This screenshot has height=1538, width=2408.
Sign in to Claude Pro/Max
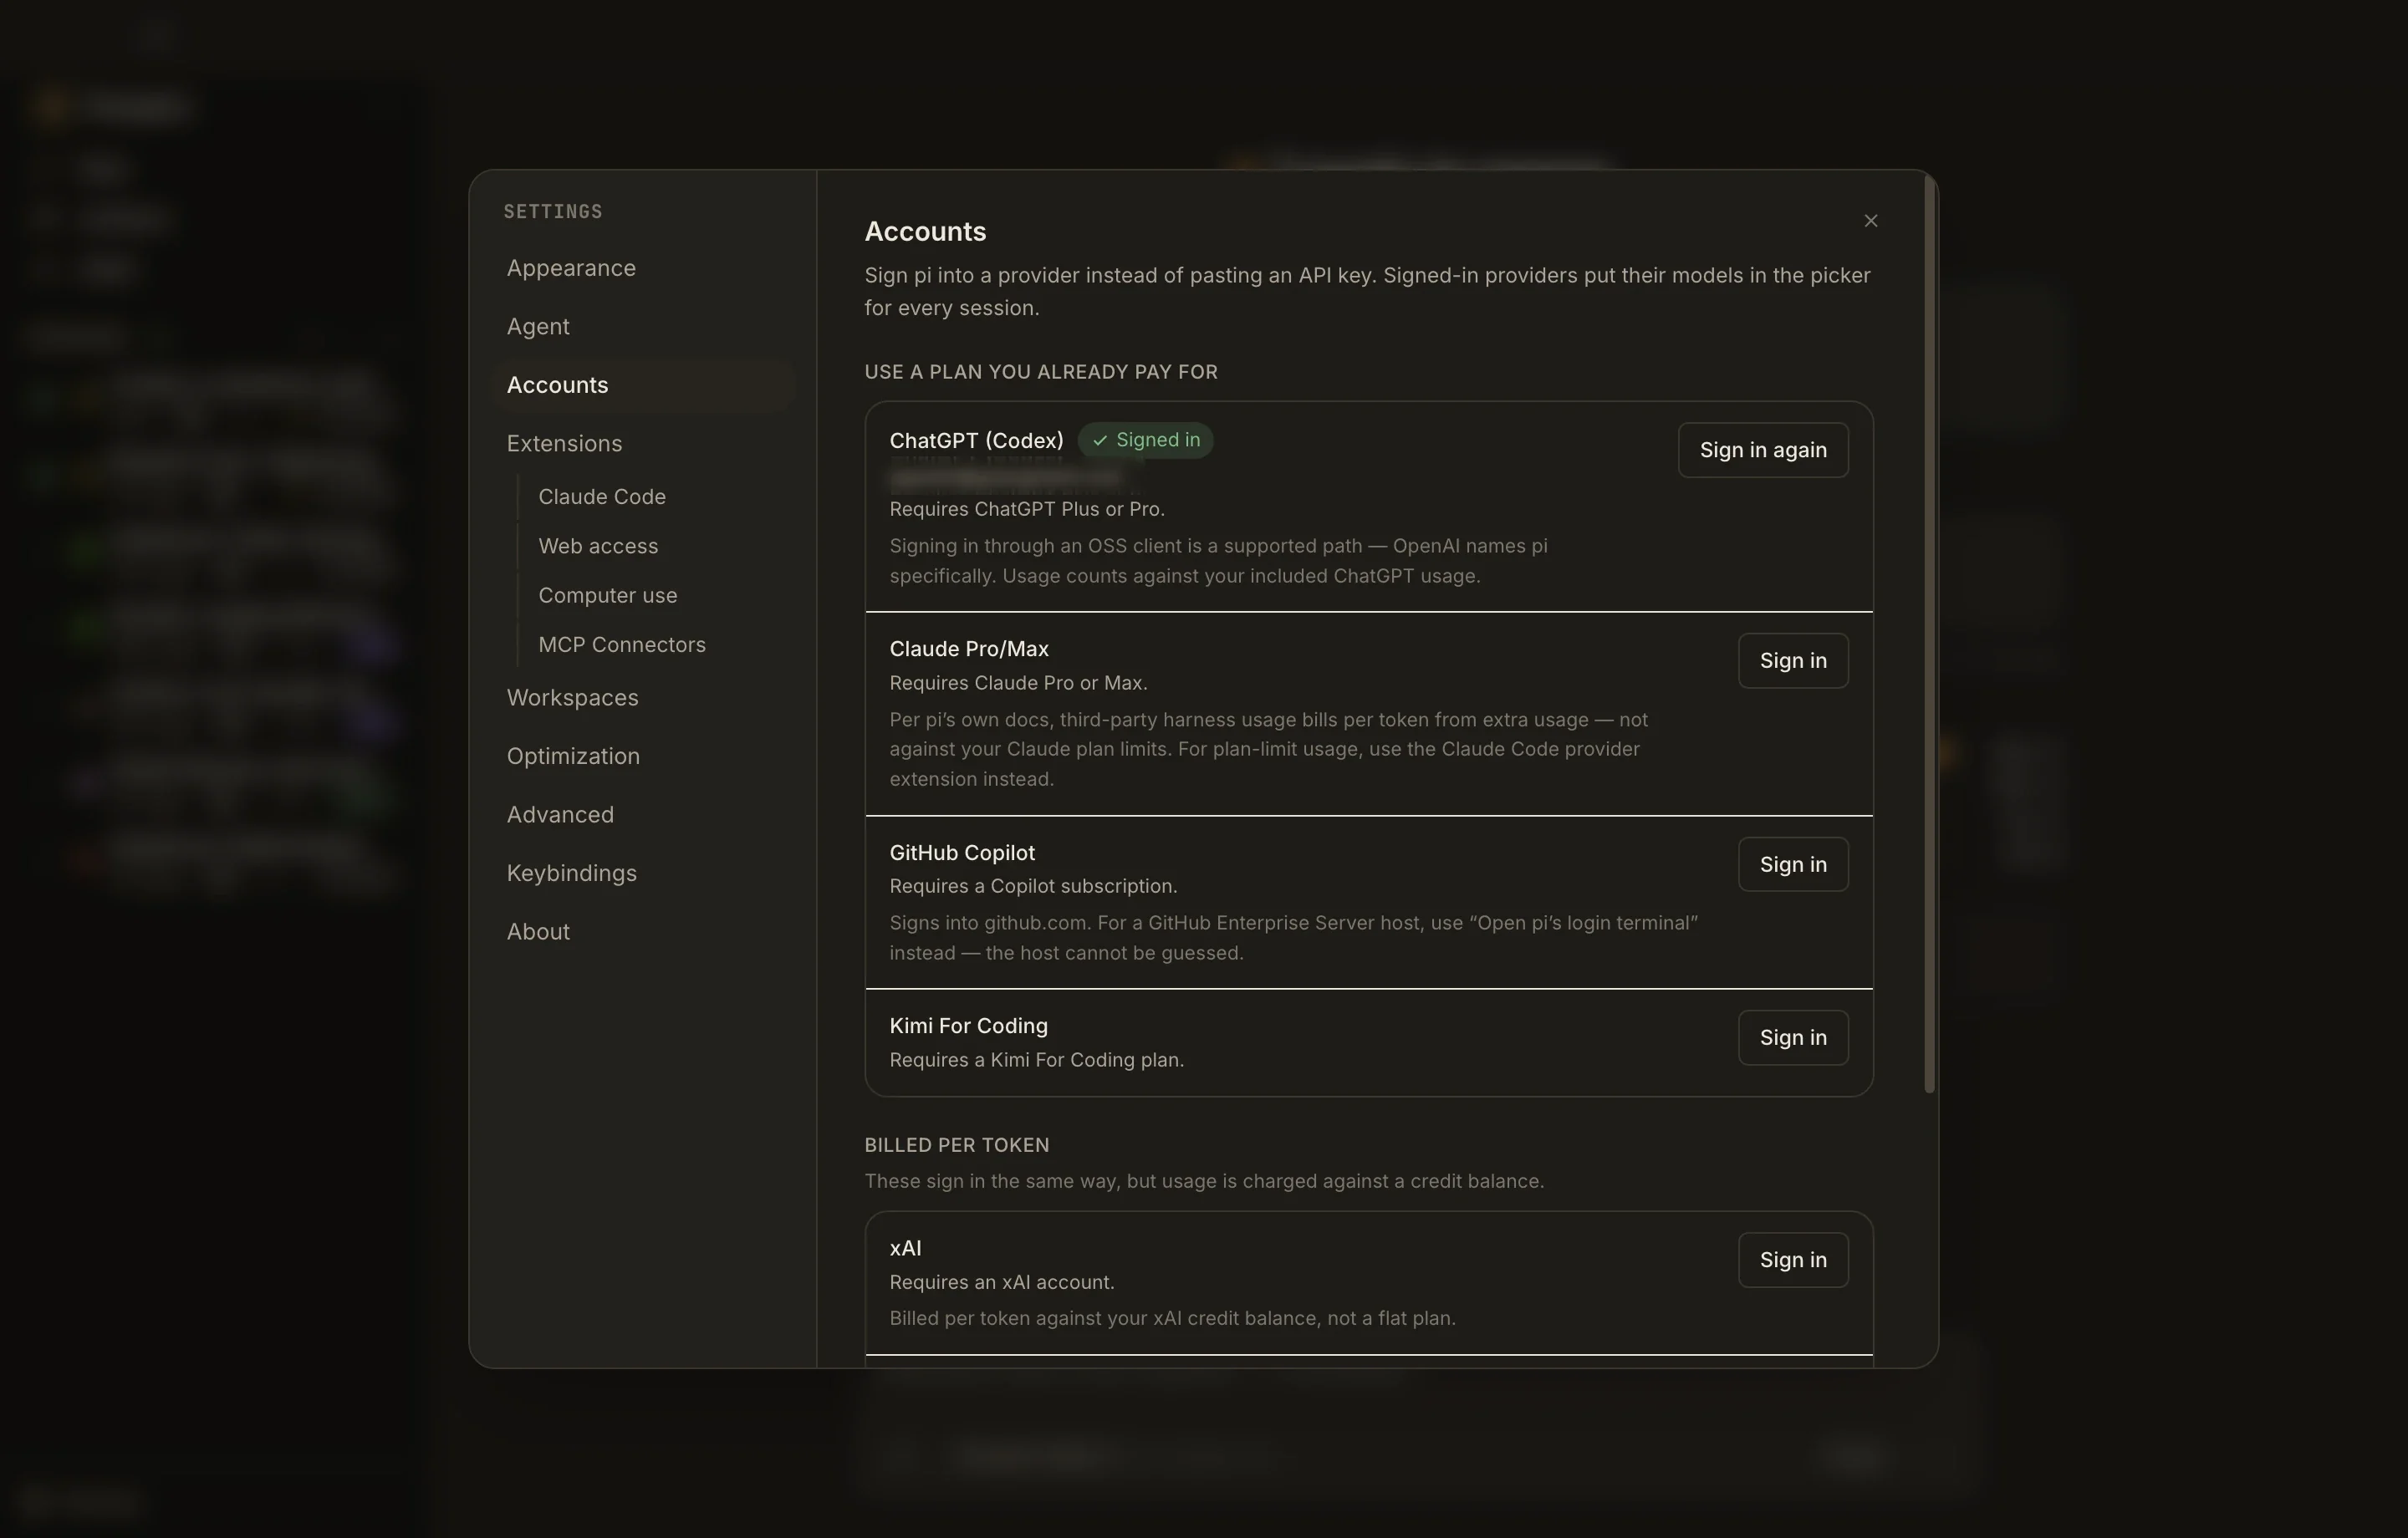[1792, 661]
